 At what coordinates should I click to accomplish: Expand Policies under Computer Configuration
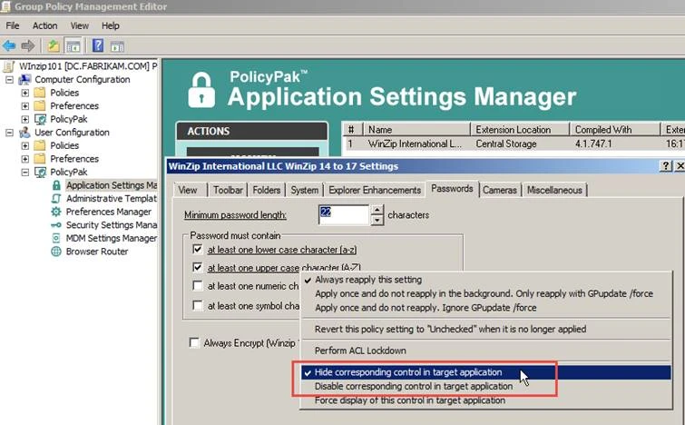tap(24, 93)
